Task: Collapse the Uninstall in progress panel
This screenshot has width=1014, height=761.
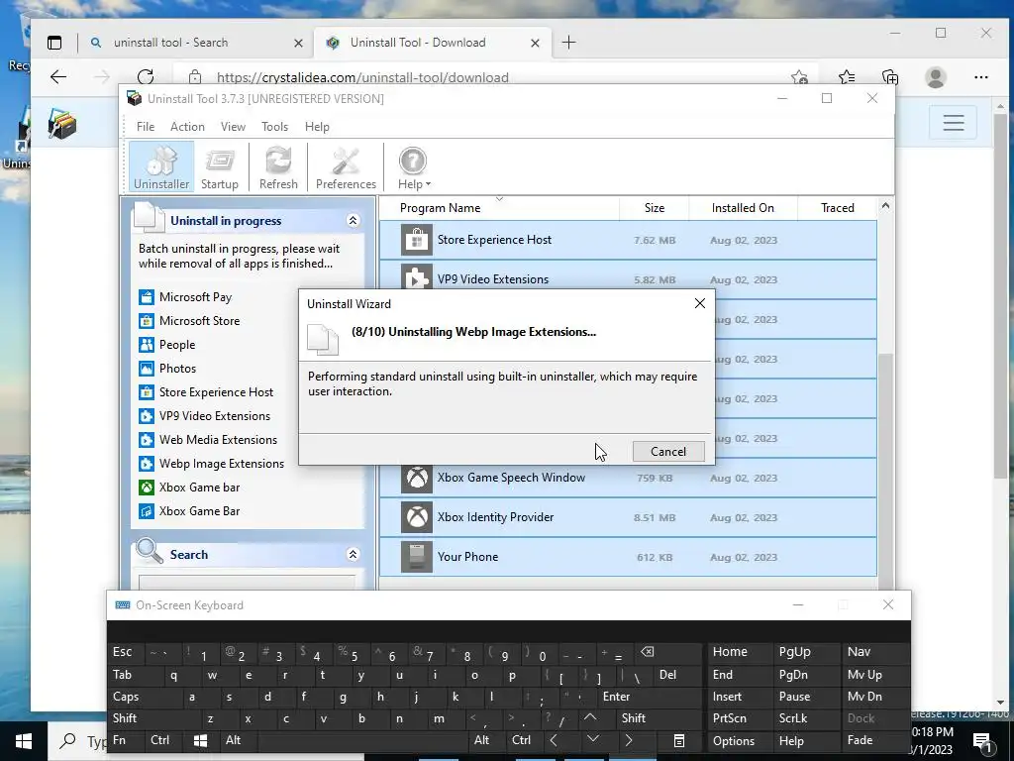Action: (354, 221)
